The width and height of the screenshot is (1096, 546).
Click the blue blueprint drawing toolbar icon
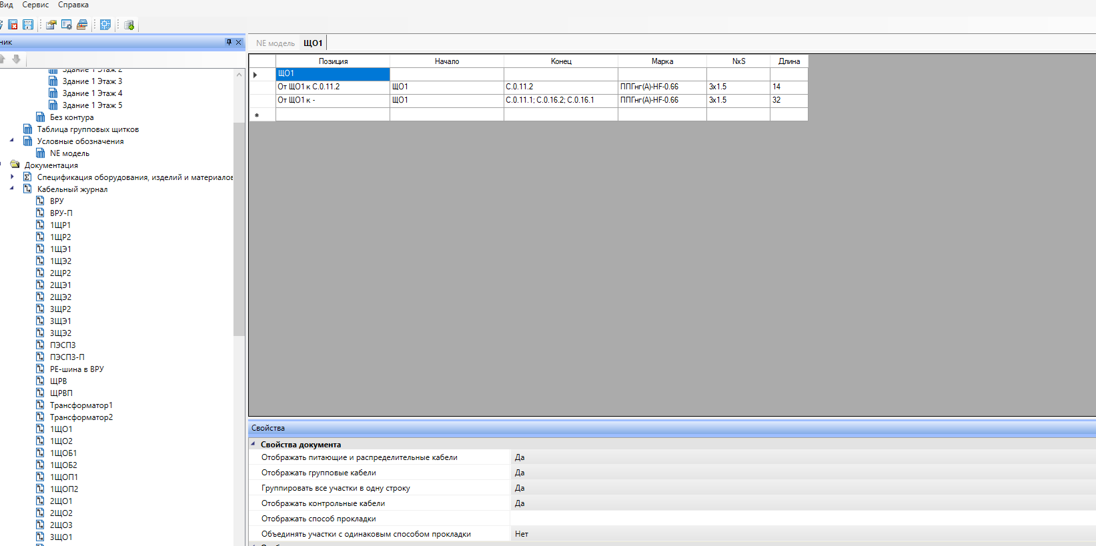(105, 25)
